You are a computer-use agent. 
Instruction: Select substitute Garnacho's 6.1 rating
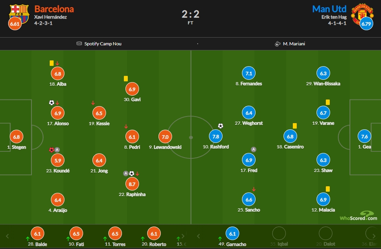(232, 234)
